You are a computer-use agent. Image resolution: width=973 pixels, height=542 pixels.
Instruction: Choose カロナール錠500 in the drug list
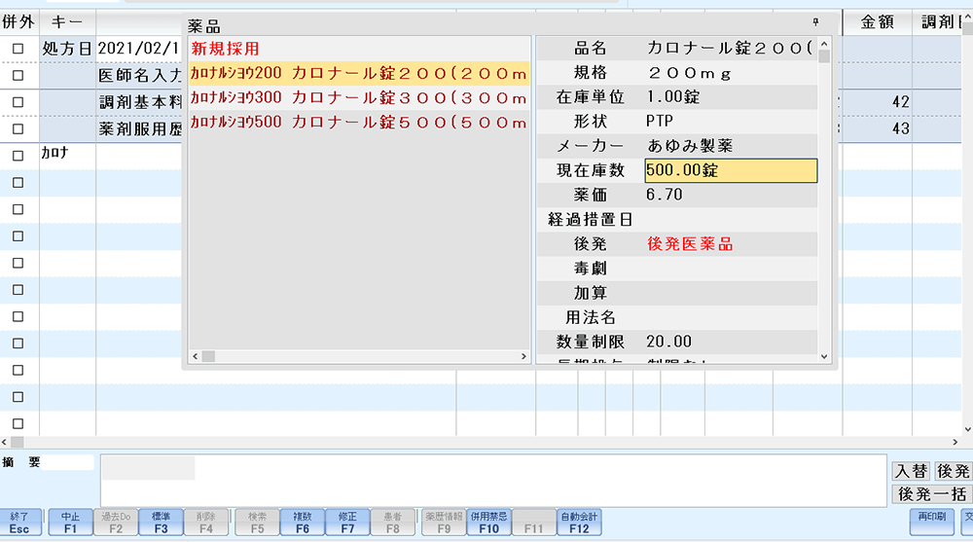(359, 123)
